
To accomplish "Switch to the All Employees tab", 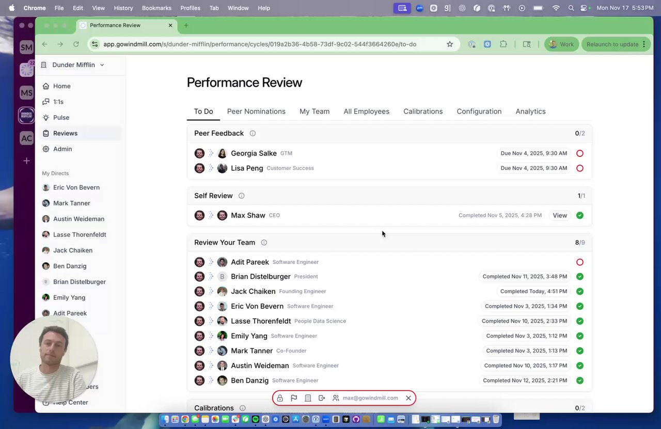I will [x=367, y=112].
